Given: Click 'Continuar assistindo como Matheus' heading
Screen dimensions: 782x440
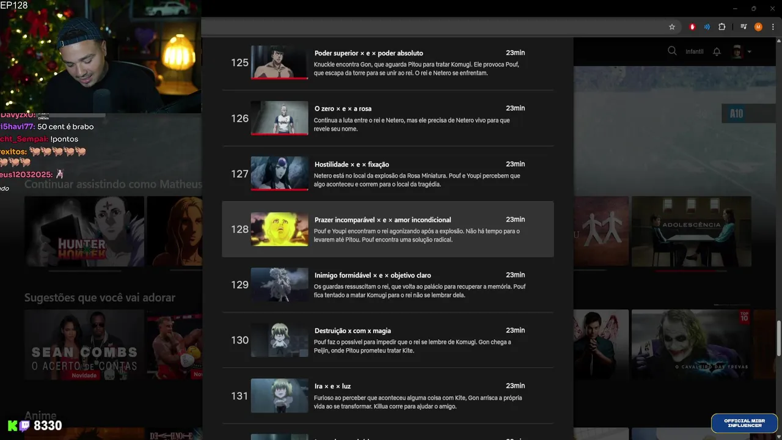Looking at the screenshot, I should point(113,184).
